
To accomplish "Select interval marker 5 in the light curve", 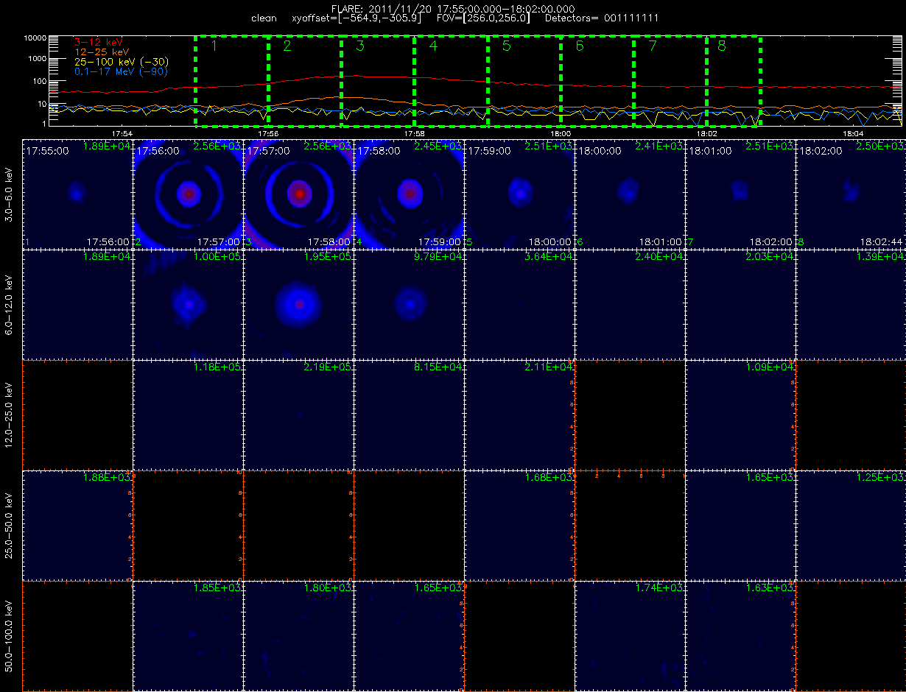I will [x=506, y=46].
